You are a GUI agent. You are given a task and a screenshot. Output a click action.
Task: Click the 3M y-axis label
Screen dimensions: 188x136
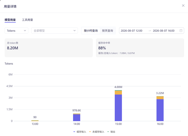pyautogui.click(x=10, y=98)
